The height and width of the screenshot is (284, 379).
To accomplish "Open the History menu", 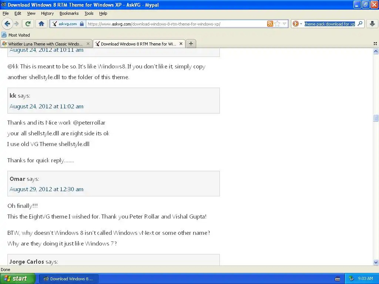I will pos(47,13).
